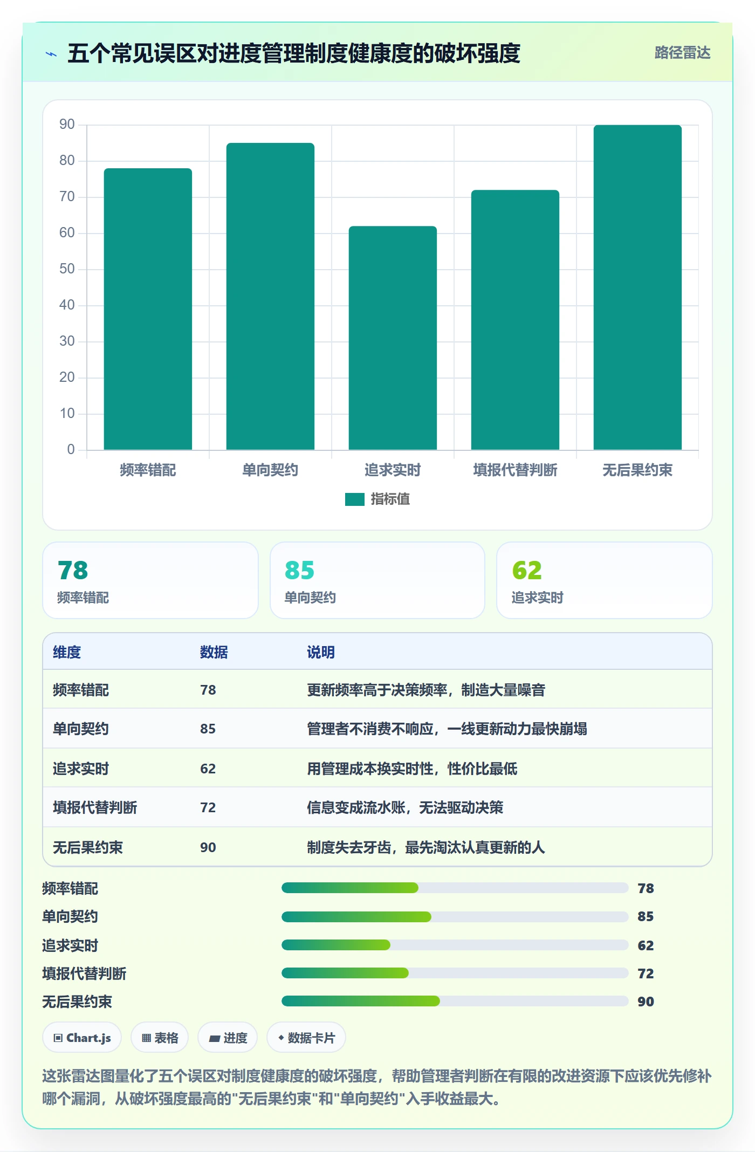Click the 无后果约束 x-axis label
The image size is (755, 1152).
[x=637, y=470]
